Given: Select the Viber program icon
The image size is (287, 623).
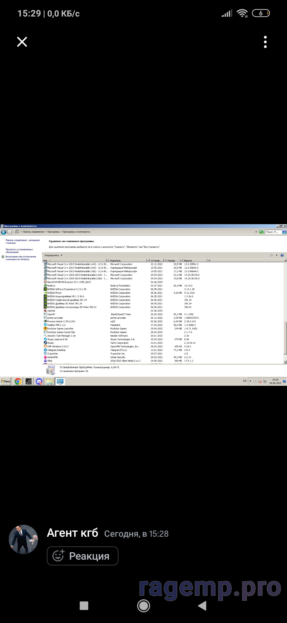Looking at the screenshot, I should (45, 361).
